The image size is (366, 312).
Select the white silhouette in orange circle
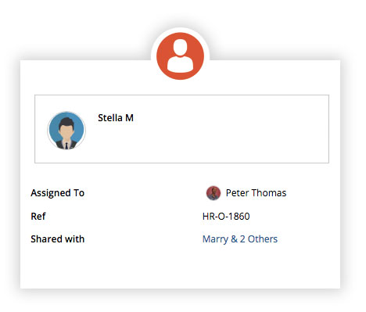(x=180, y=56)
